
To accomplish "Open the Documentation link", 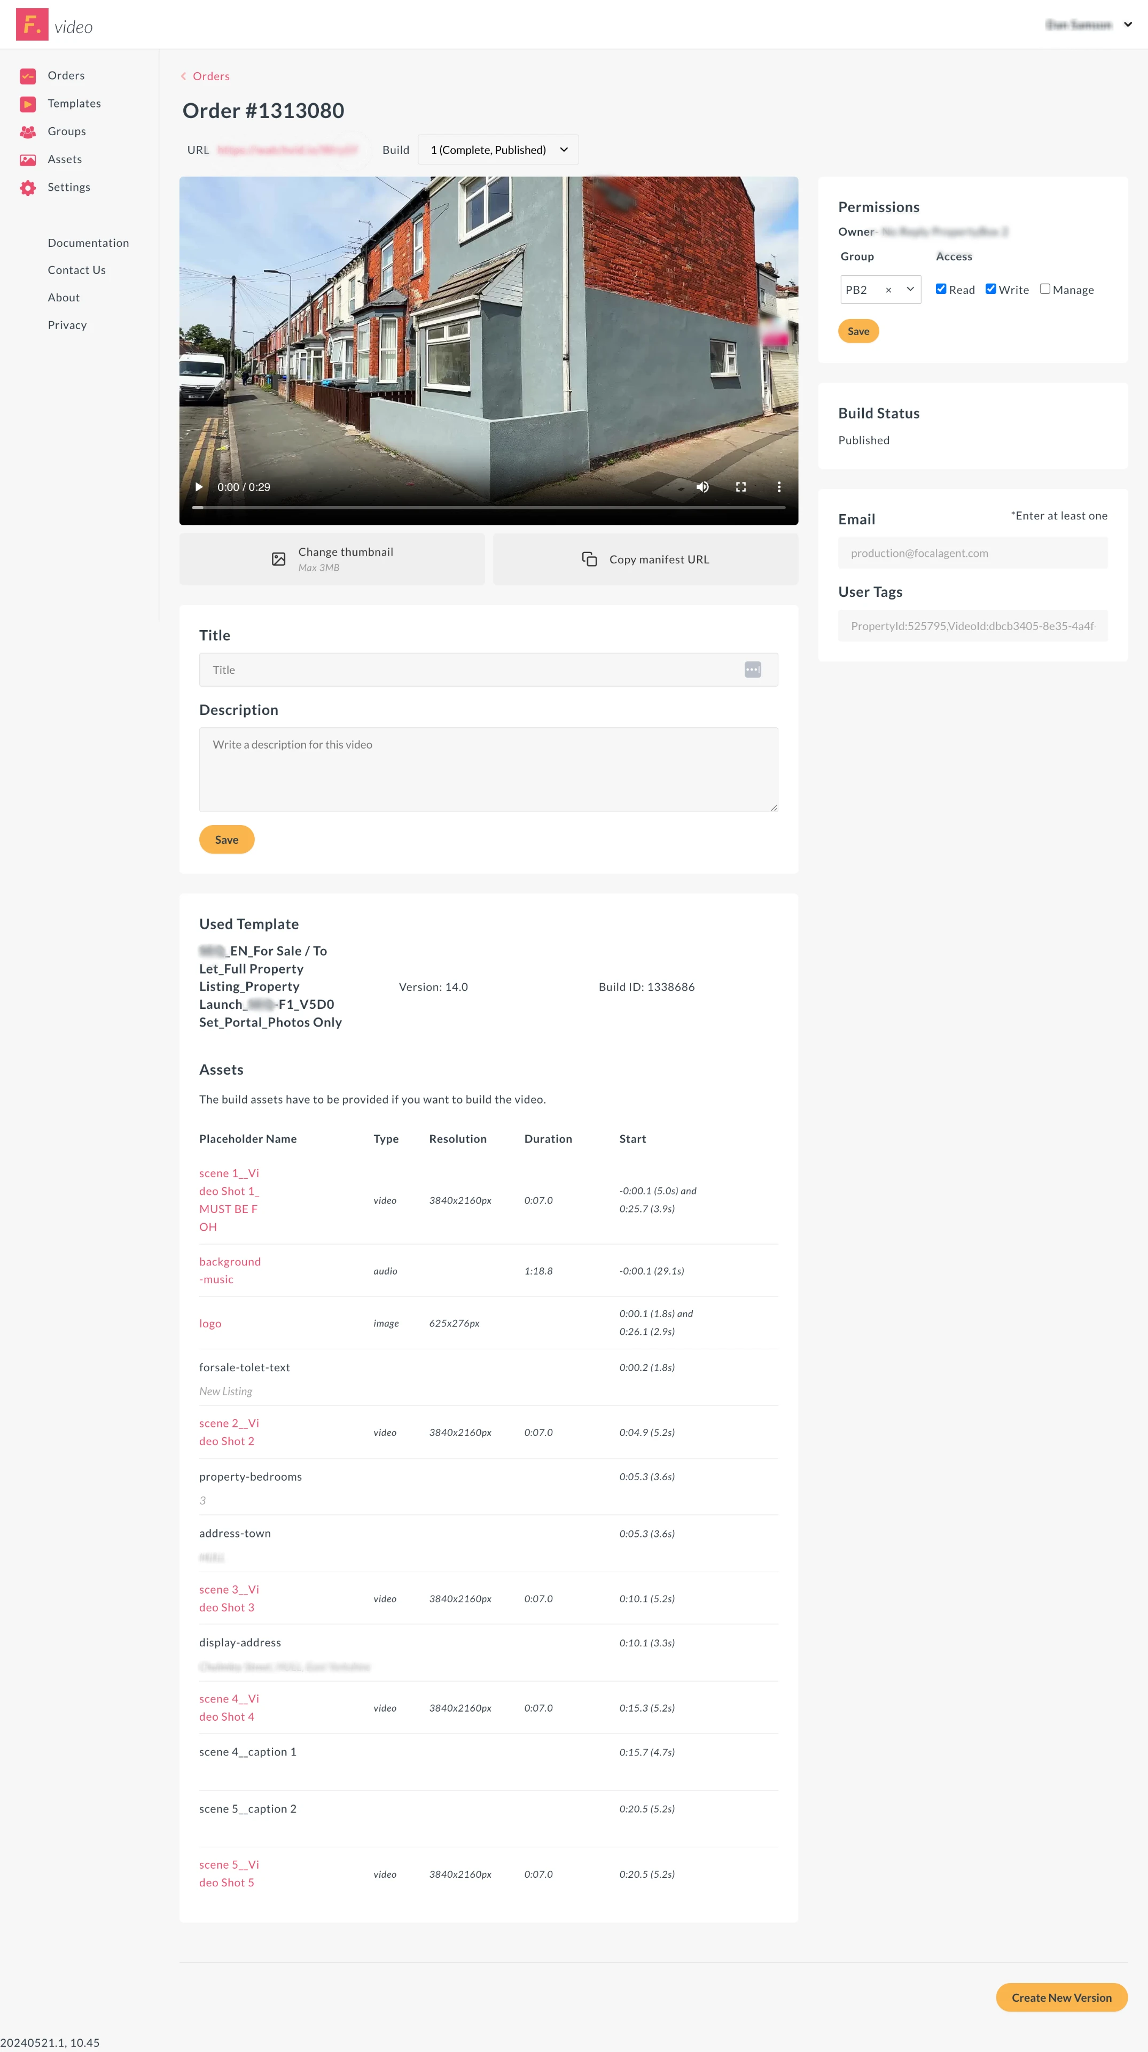I will point(88,243).
